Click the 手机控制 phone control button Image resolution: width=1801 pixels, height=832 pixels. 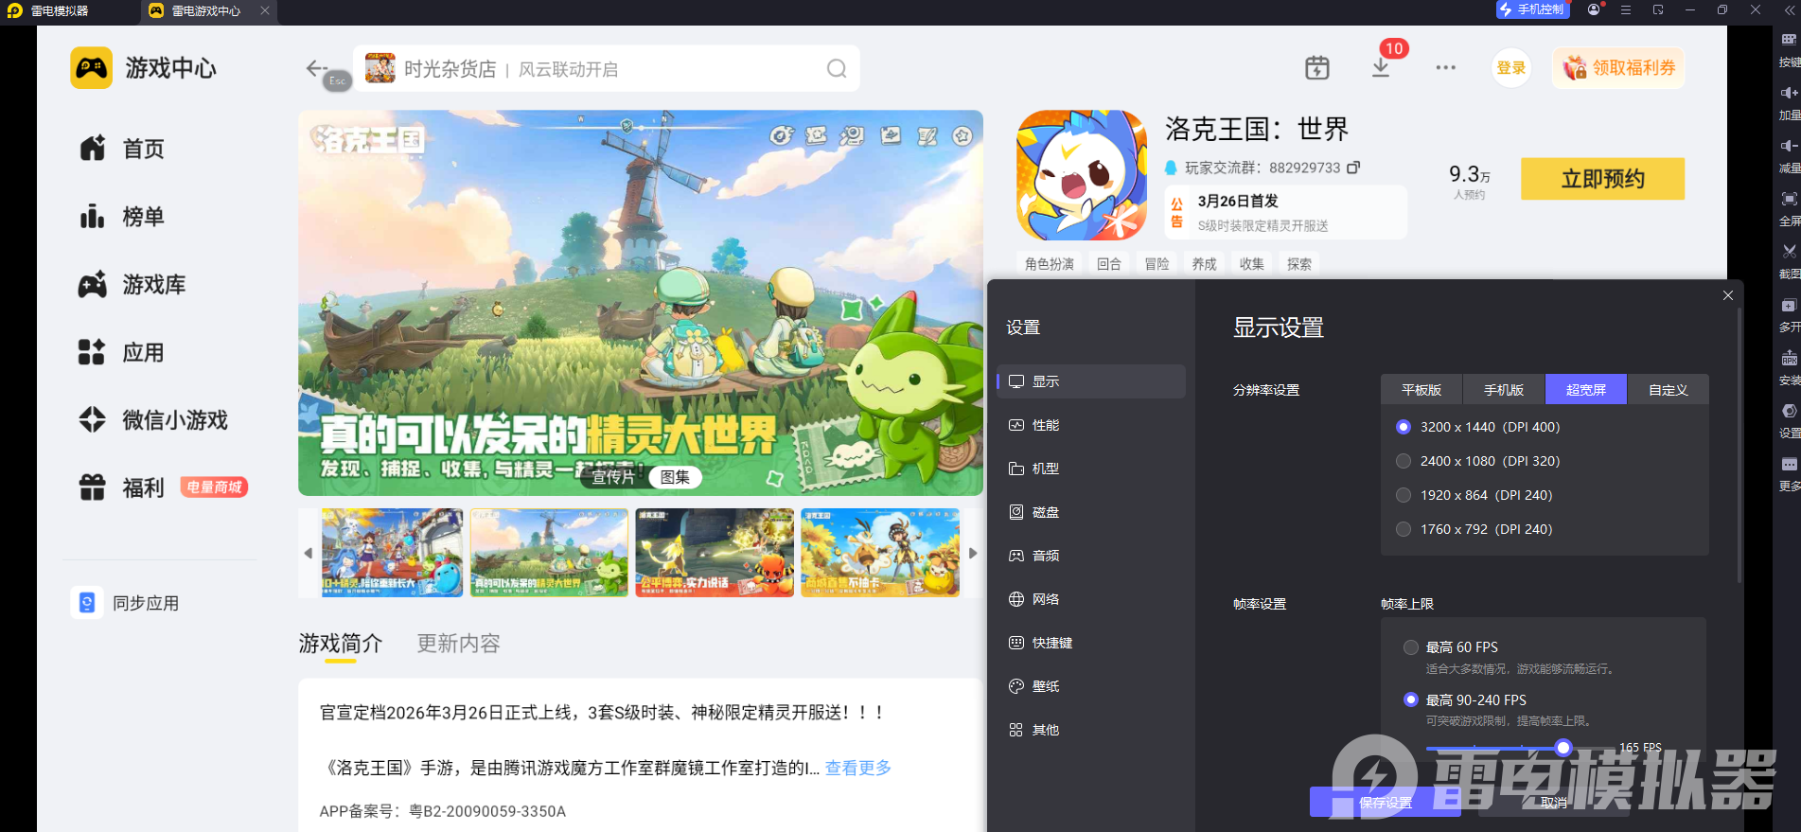pyautogui.click(x=1532, y=9)
